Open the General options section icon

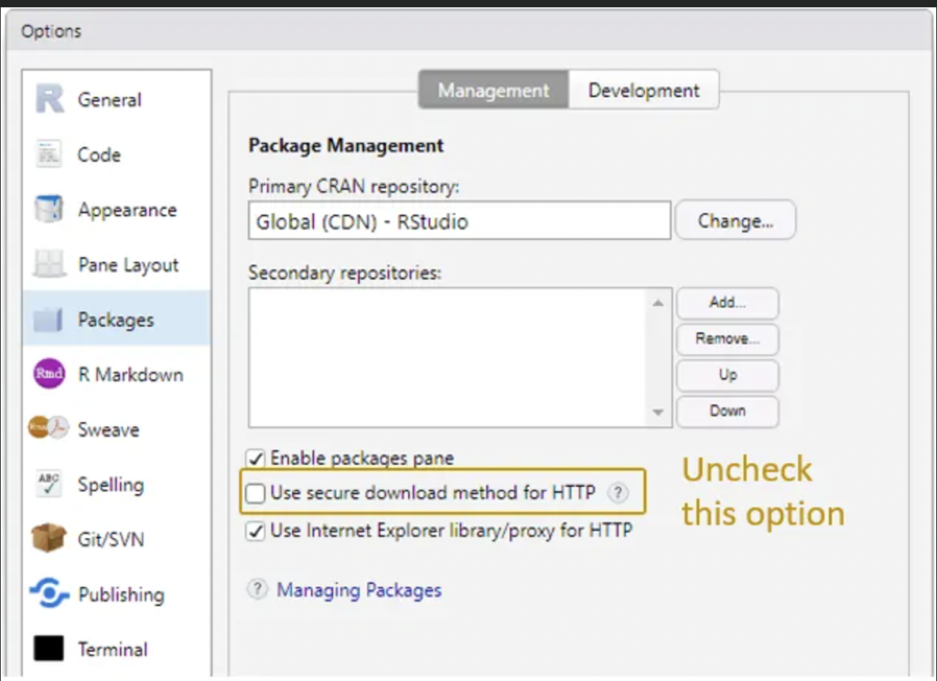point(49,99)
